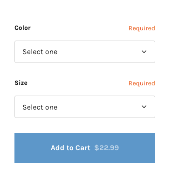Click the Add to Cart button
Image resolution: width=172 pixels, height=173 pixels.
[x=85, y=148]
